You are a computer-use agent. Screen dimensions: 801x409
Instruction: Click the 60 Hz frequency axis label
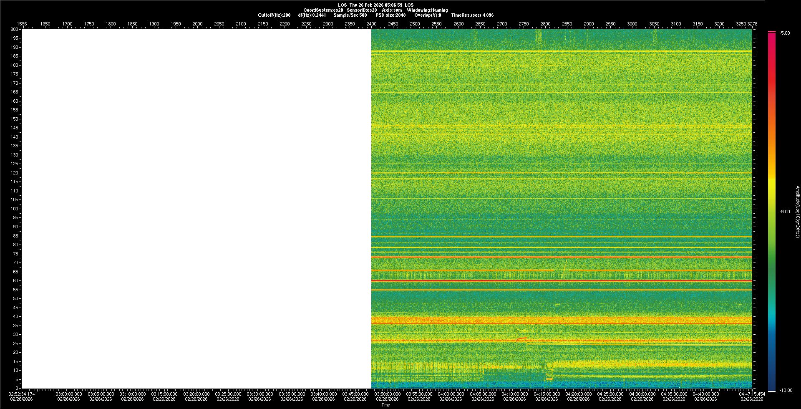tap(15, 281)
